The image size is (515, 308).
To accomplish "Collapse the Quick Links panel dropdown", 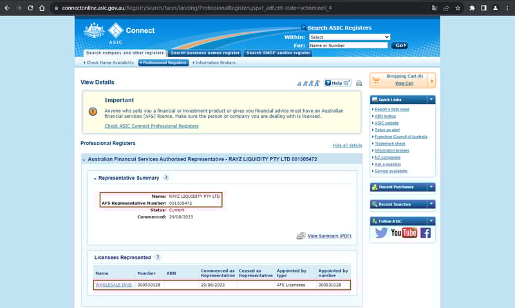I will pos(431,99).
